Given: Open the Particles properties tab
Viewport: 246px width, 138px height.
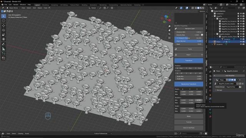Looking at the screenshot, I should point(210,102).
